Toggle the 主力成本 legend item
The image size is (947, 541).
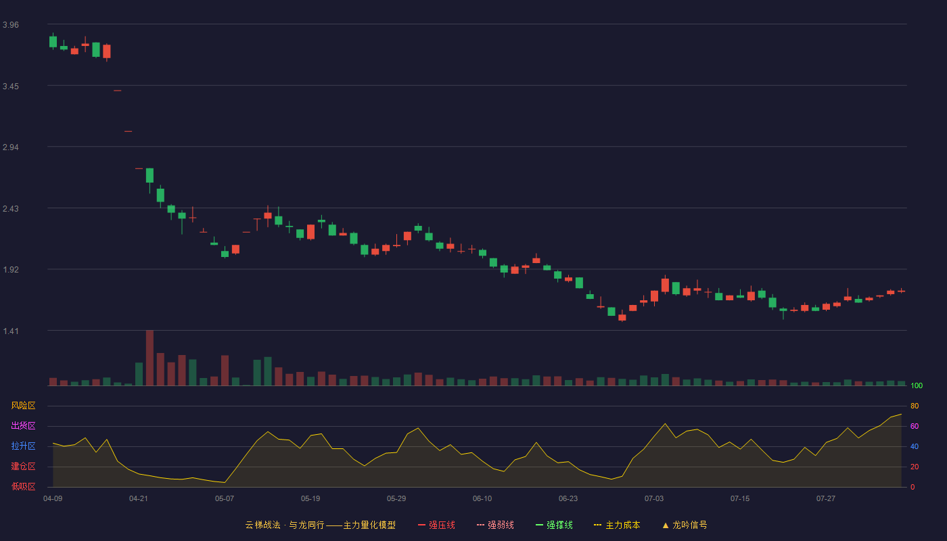617,525
